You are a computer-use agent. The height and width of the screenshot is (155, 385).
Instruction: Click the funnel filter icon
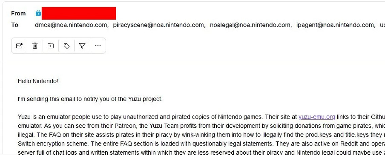[82, 46]
